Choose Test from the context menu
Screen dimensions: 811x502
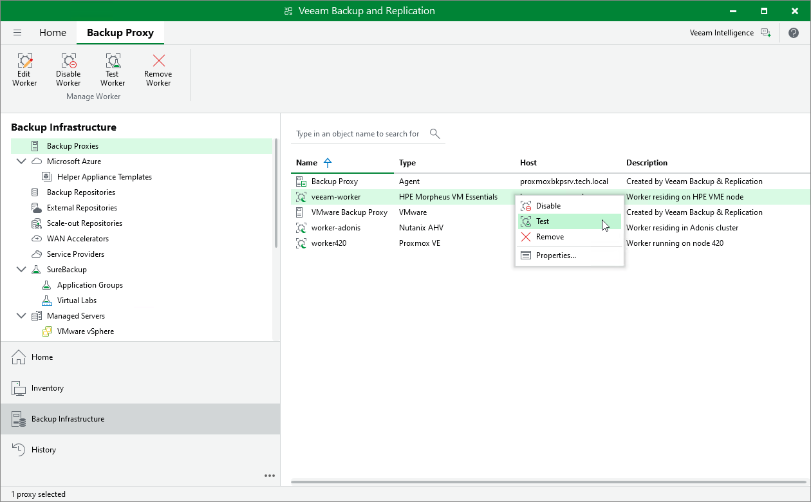(x=543, y=221)
